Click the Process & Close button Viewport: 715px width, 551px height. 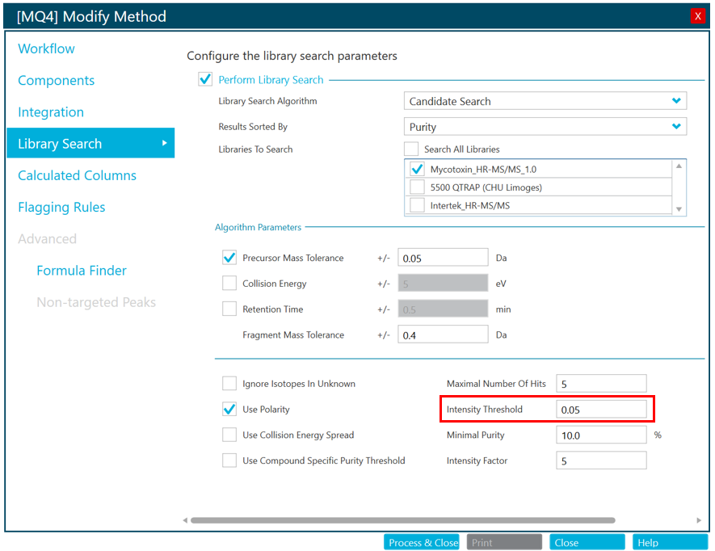(x=423, y=542)
